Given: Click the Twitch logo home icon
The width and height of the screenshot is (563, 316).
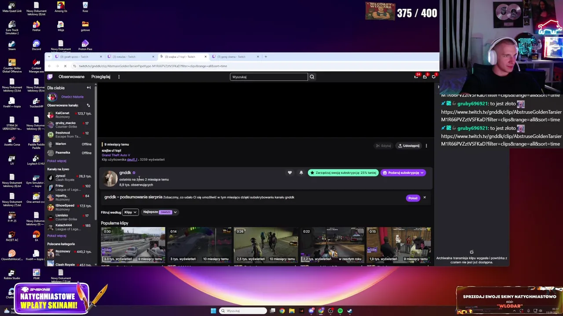Looking at the screenshot, I should tap(50, 77).
